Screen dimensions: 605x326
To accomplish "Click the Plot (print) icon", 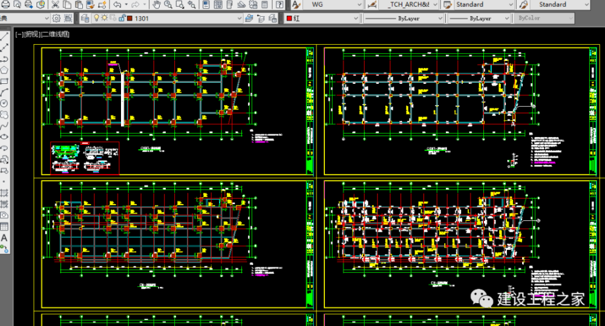I will [x=5, y=5].
